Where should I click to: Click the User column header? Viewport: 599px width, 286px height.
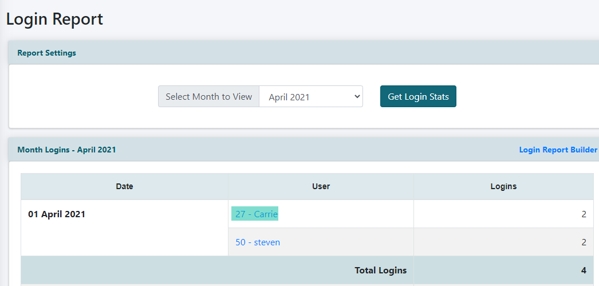(321, 187)
